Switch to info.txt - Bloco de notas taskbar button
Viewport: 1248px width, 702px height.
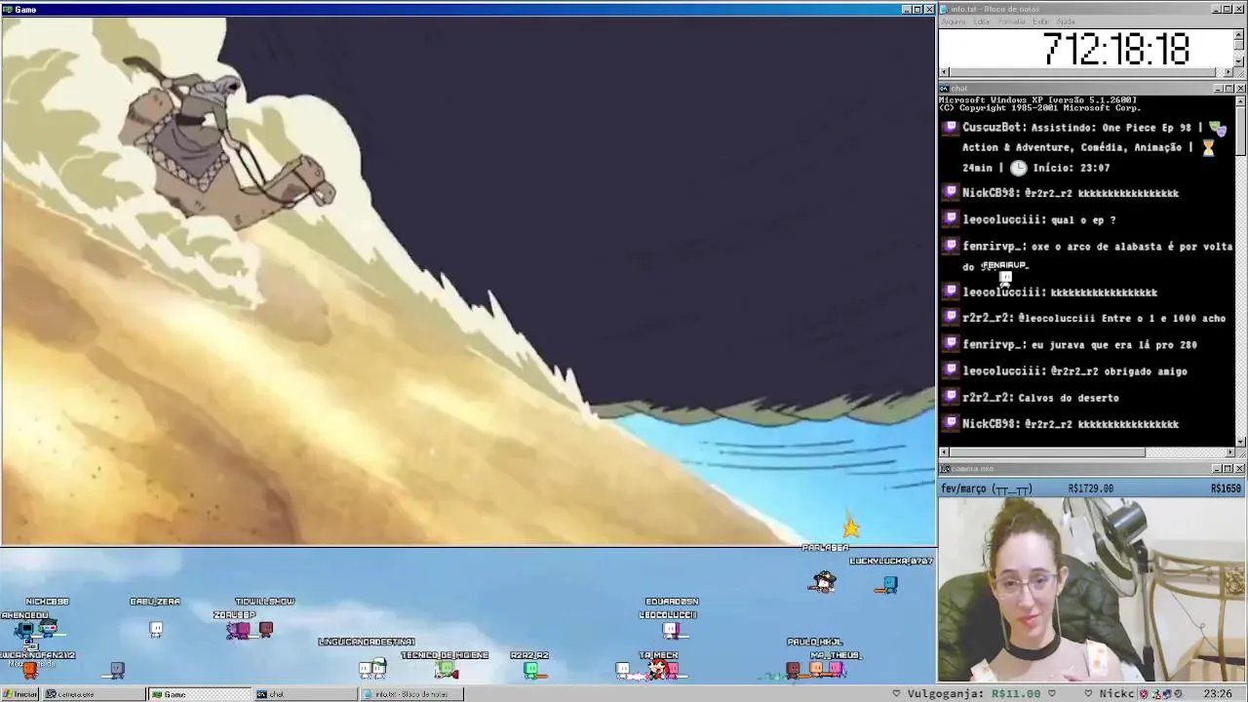click(x=411, y=694)
